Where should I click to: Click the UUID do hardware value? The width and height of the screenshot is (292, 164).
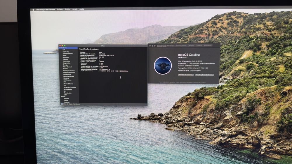(x=114, y=71)
